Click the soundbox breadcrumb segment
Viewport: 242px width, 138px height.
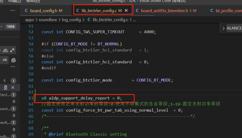(48, 20)
